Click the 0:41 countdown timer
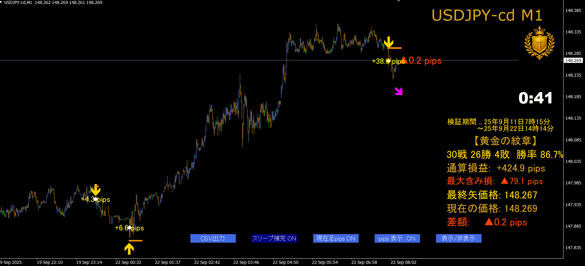Viewport: 585px width, 266px height. point(536,98)
